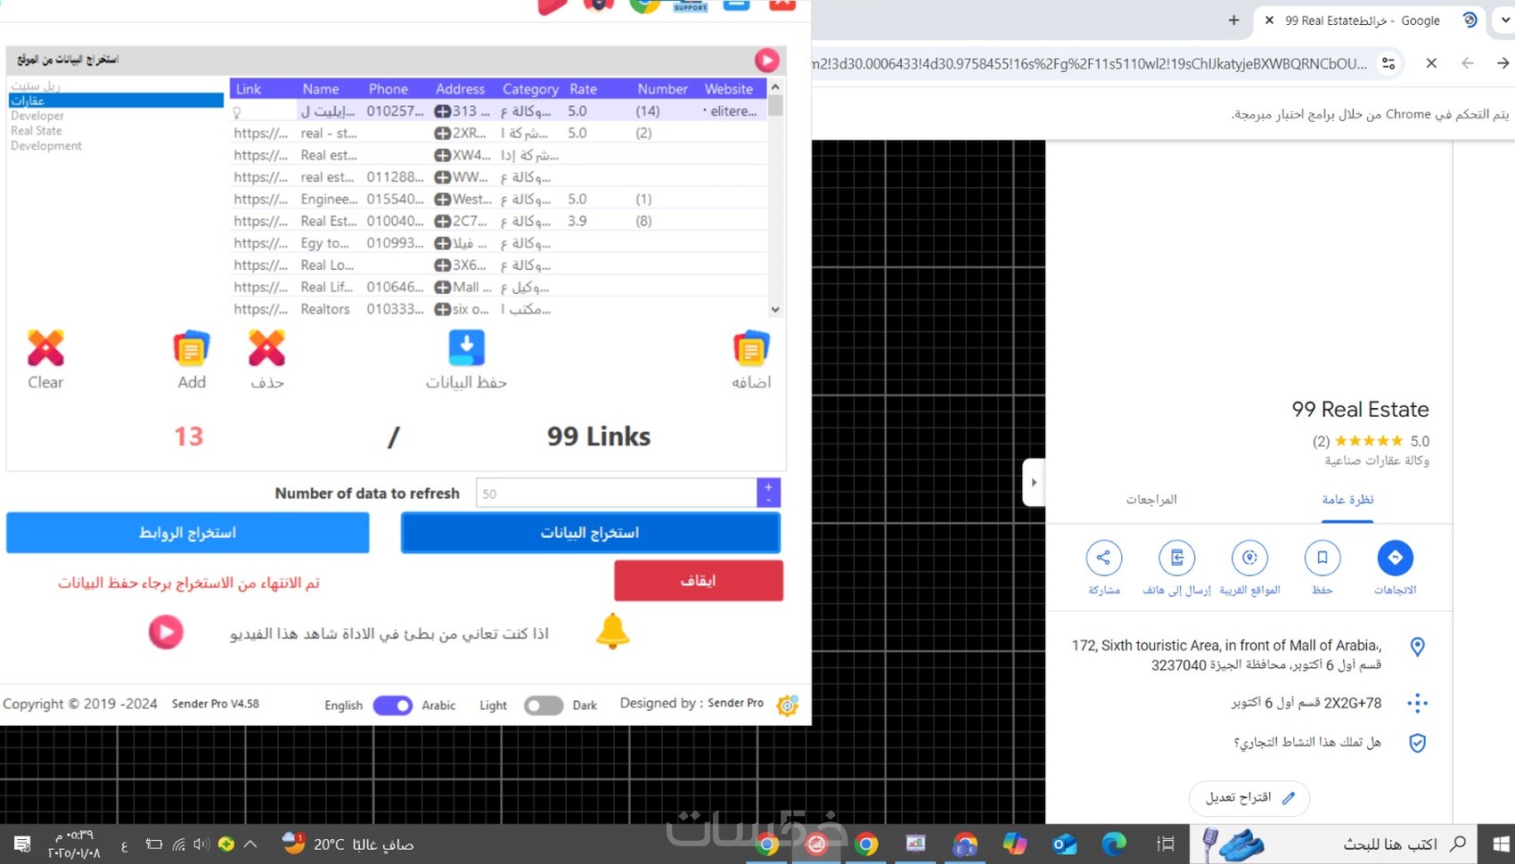Image resolution: width=1515 pixels, height=864 pixels.
Task: Switch to نظرة عامة overview tab
Action: tap(1347, 500)
